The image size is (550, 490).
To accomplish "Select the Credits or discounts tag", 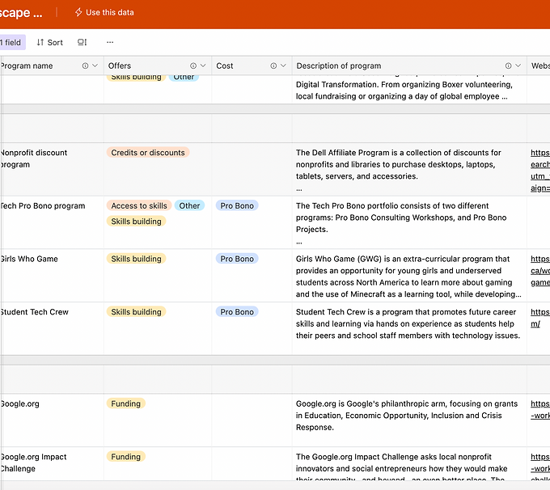I will (x=147, y=153).
